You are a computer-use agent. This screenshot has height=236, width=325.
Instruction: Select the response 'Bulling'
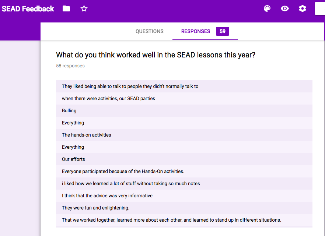click(x=69, y=110)
